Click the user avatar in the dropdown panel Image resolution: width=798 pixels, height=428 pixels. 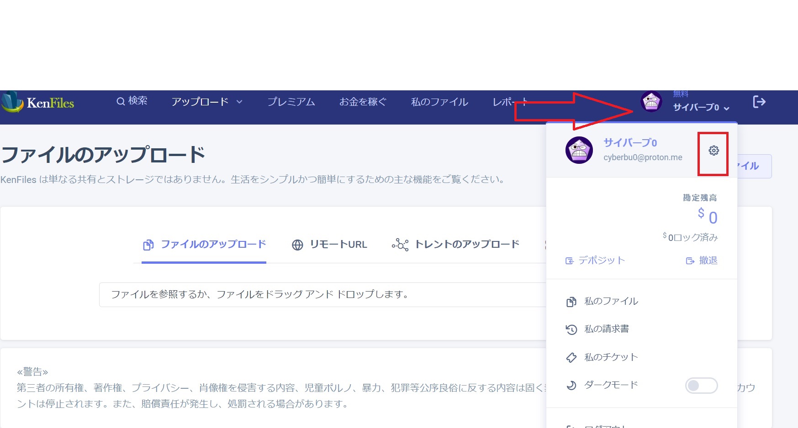click(579, 151)
